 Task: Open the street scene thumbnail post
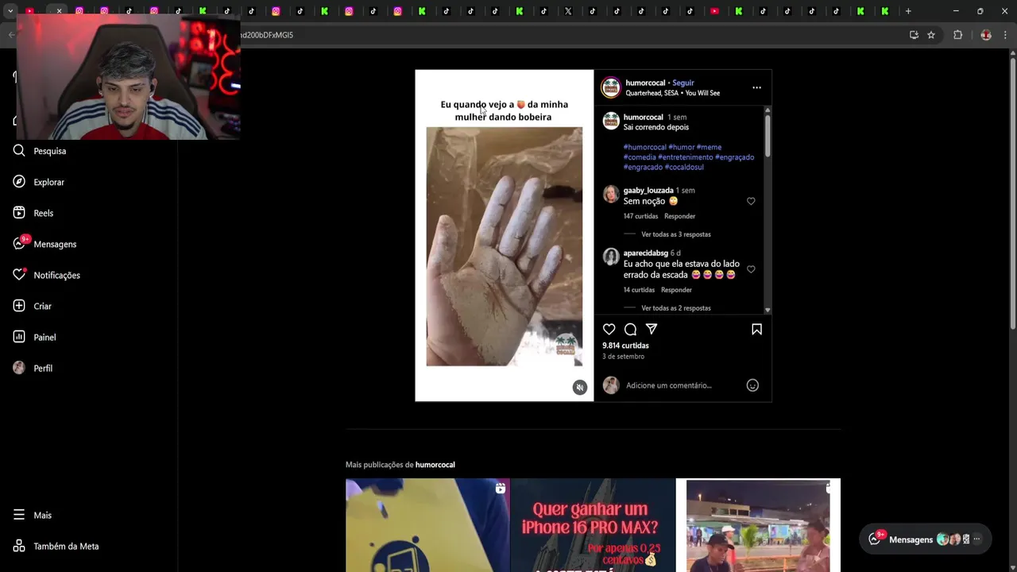point(758,525)
